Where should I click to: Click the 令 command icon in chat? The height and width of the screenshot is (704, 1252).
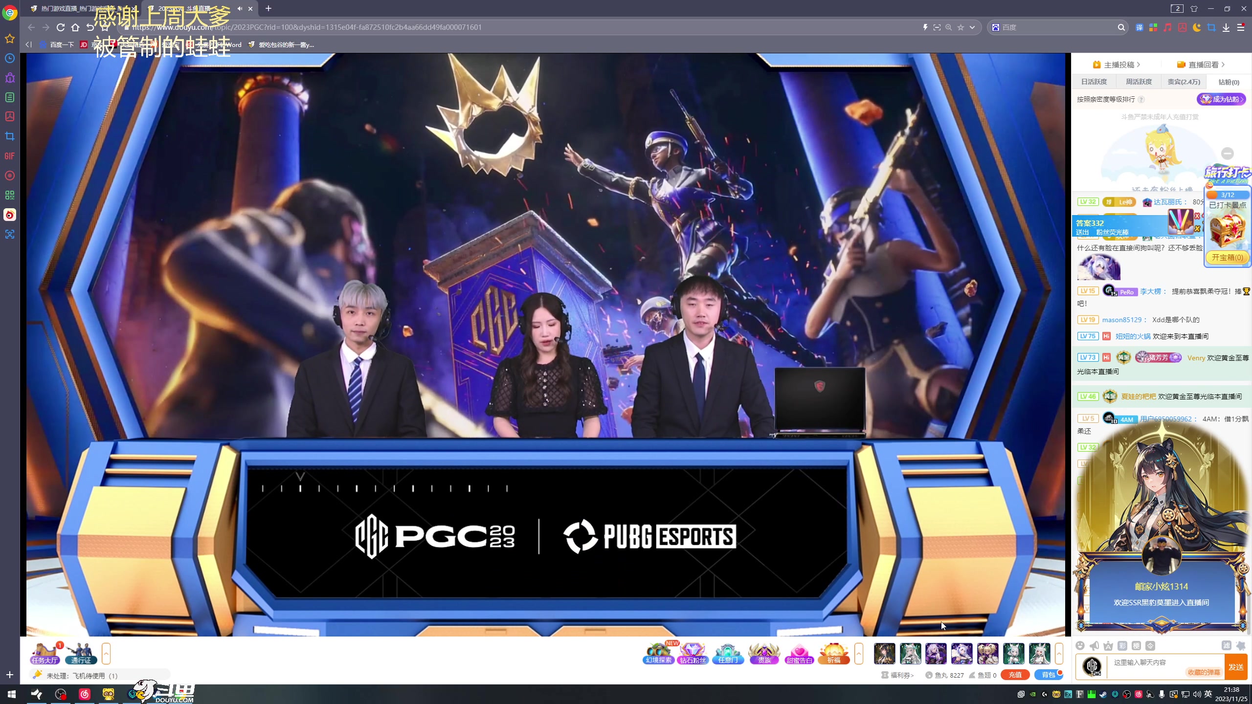pos(1150,645)
